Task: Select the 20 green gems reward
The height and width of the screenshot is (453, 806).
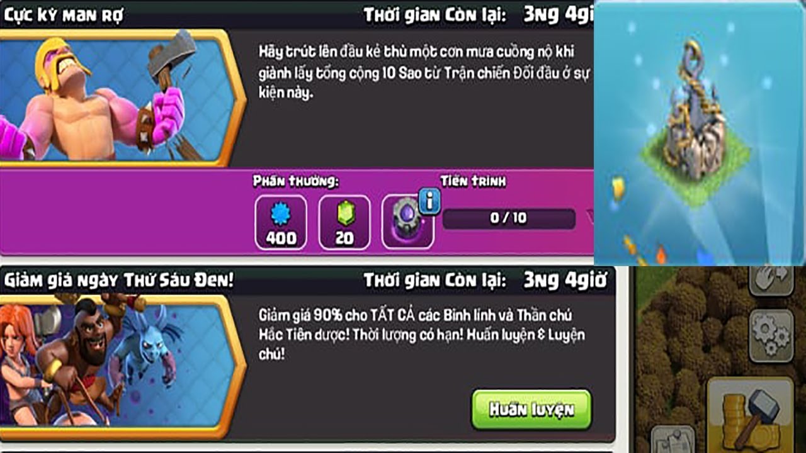Action: pos(344,221)
